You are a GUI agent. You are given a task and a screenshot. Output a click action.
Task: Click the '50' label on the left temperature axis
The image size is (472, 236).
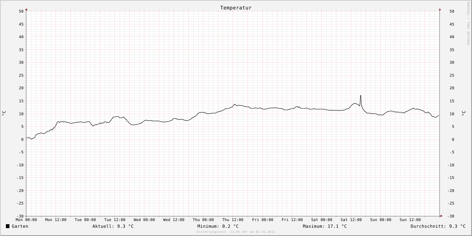[x=21, y=11]
